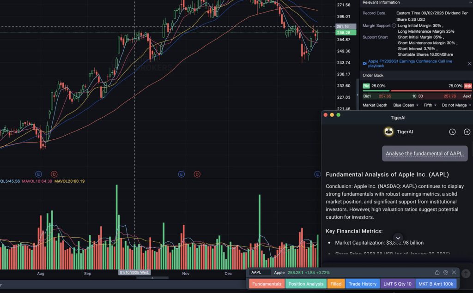Click the Trade History button
The width and height of the screenshot is (473, 293).
point(362,284)
